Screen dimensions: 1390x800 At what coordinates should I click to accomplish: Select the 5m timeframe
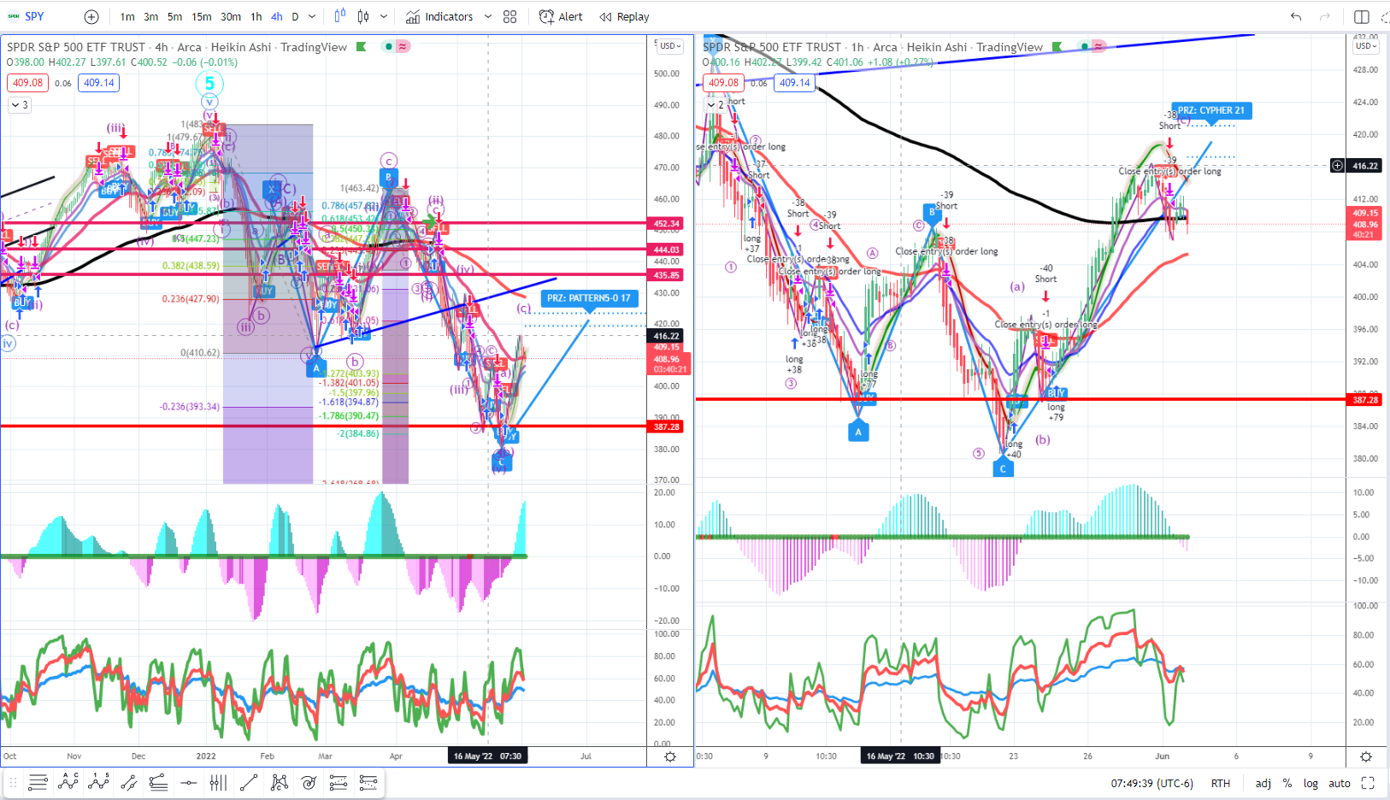[174, 16]
